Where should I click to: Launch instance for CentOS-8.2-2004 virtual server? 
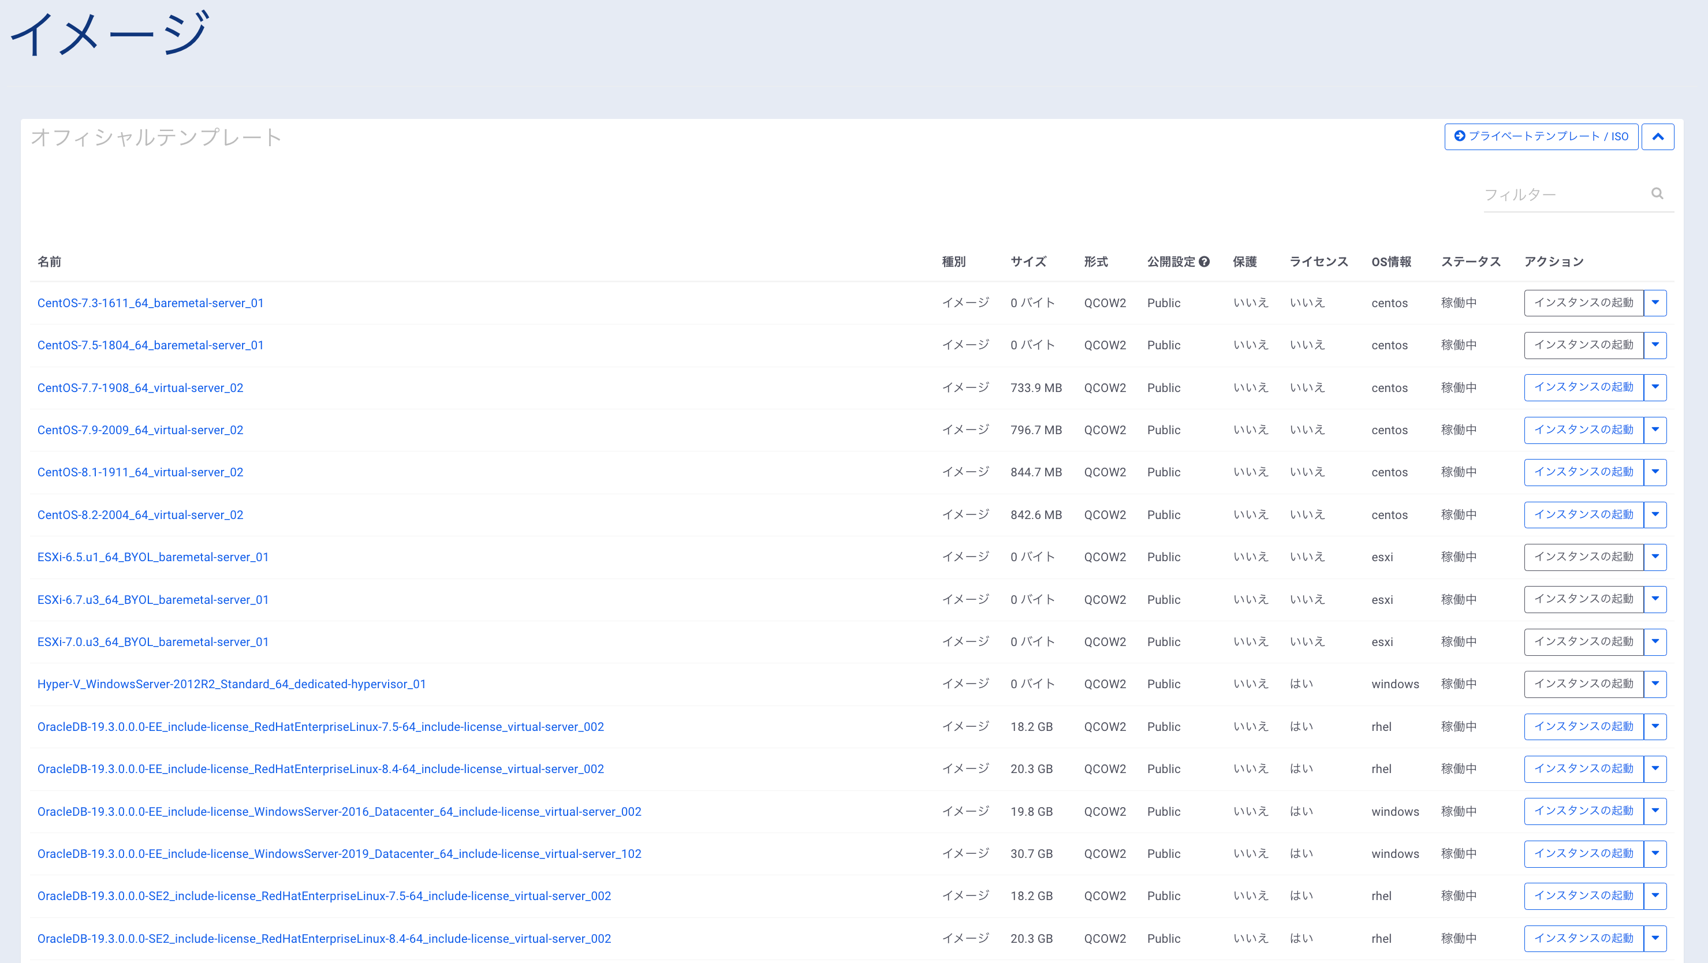coord(1583,515)
